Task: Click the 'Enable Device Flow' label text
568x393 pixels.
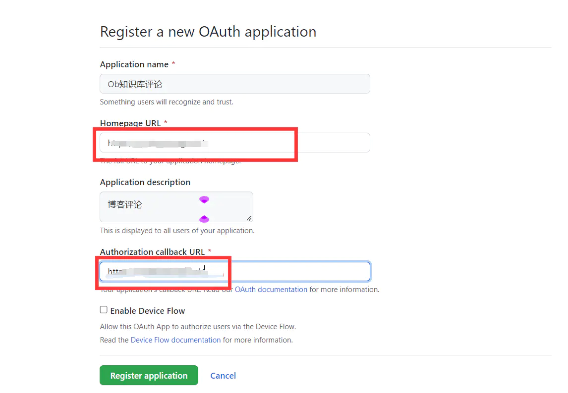Action: pyautogui.click(x=148, y=311)
